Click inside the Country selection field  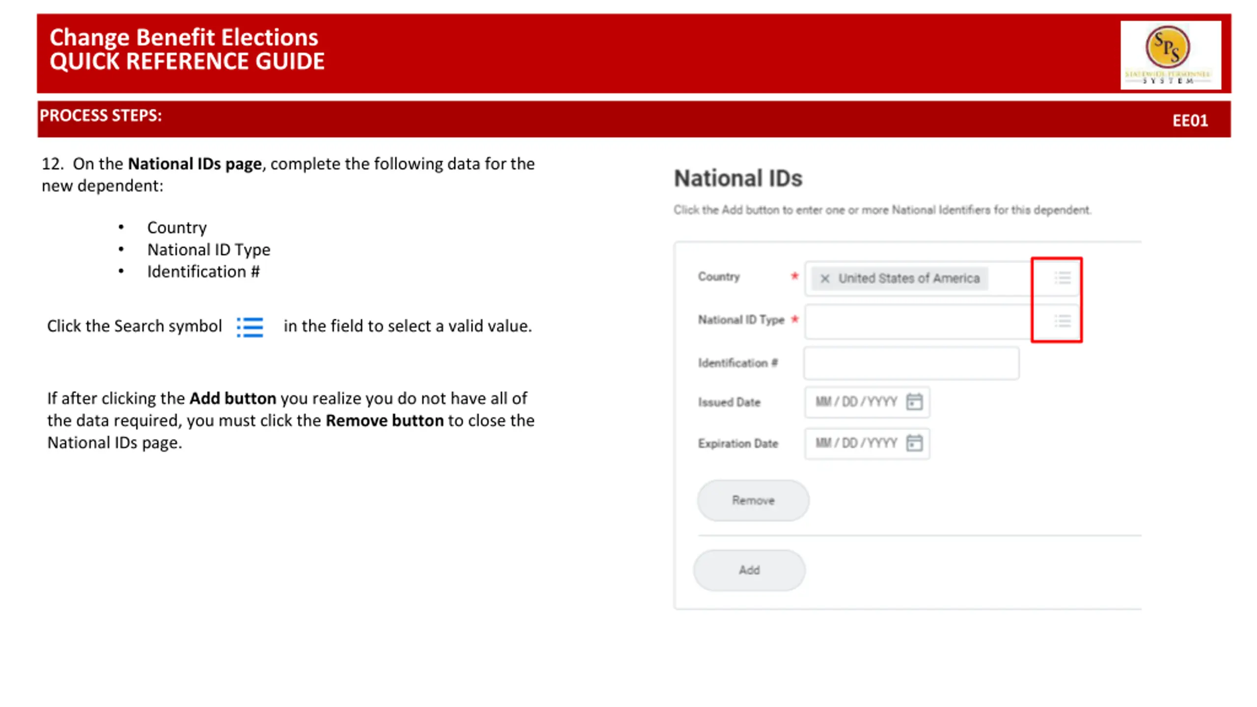[x=942, y=278]
